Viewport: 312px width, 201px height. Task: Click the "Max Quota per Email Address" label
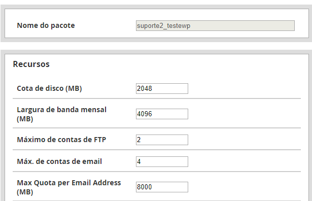69,183
